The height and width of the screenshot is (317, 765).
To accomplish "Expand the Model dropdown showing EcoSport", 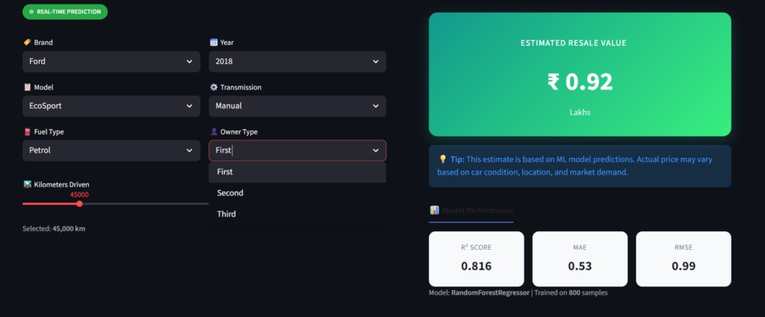I will click(111, 106).
